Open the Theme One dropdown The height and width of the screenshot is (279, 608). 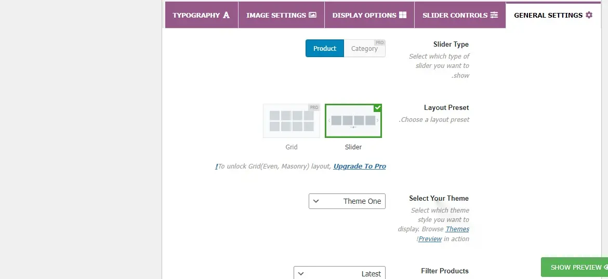tap(347, 201)
